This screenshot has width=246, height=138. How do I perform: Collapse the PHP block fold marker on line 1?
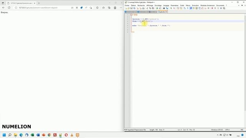pyautogui.click(x=131, y=15)
